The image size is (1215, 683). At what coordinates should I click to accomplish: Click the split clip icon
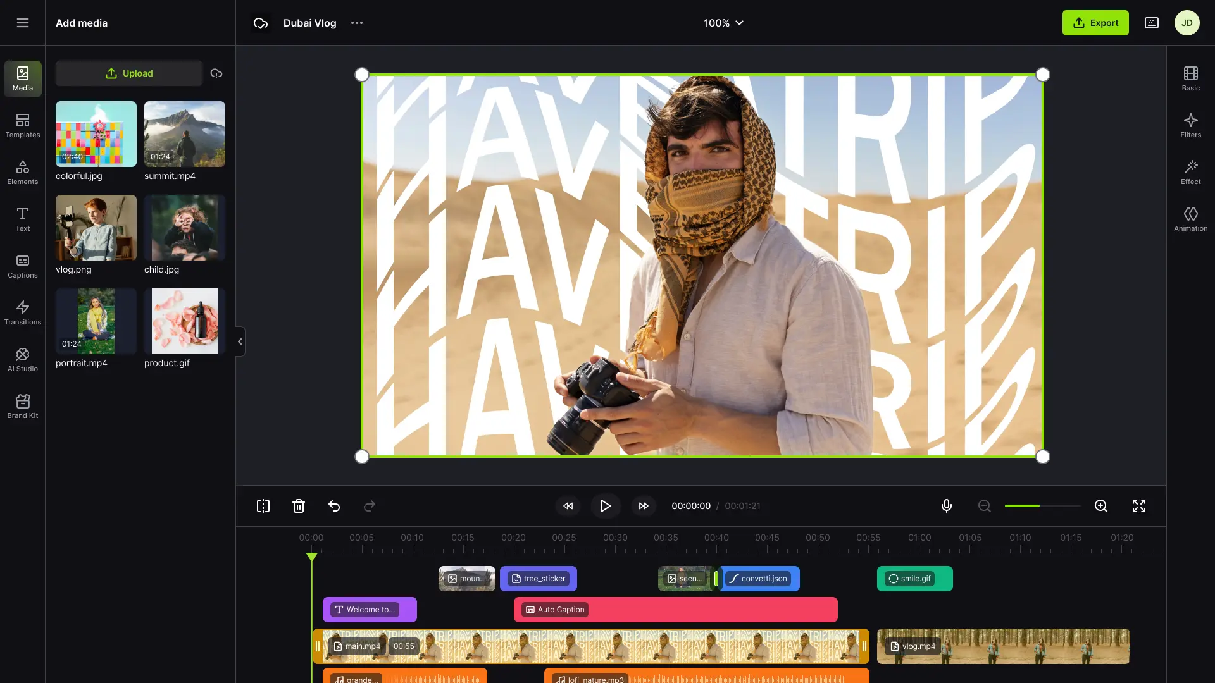coord(263,506)
